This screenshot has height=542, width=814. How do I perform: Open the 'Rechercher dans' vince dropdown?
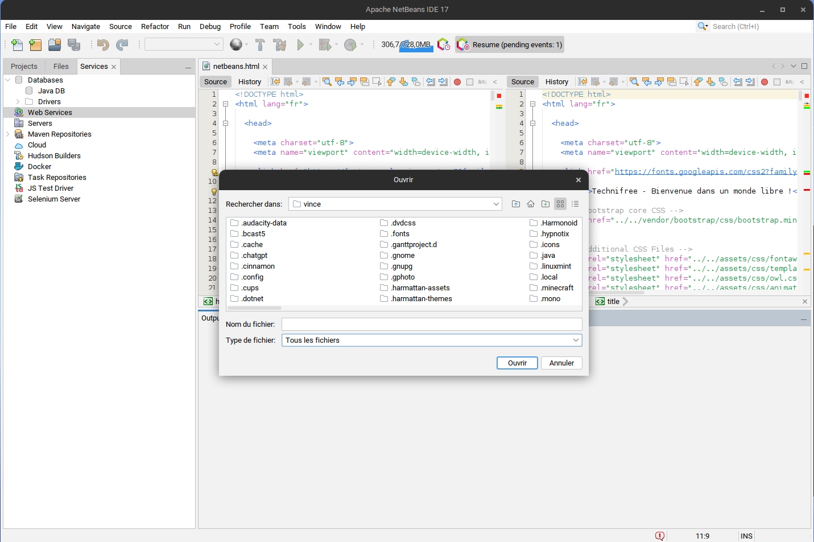click(395, 204)
